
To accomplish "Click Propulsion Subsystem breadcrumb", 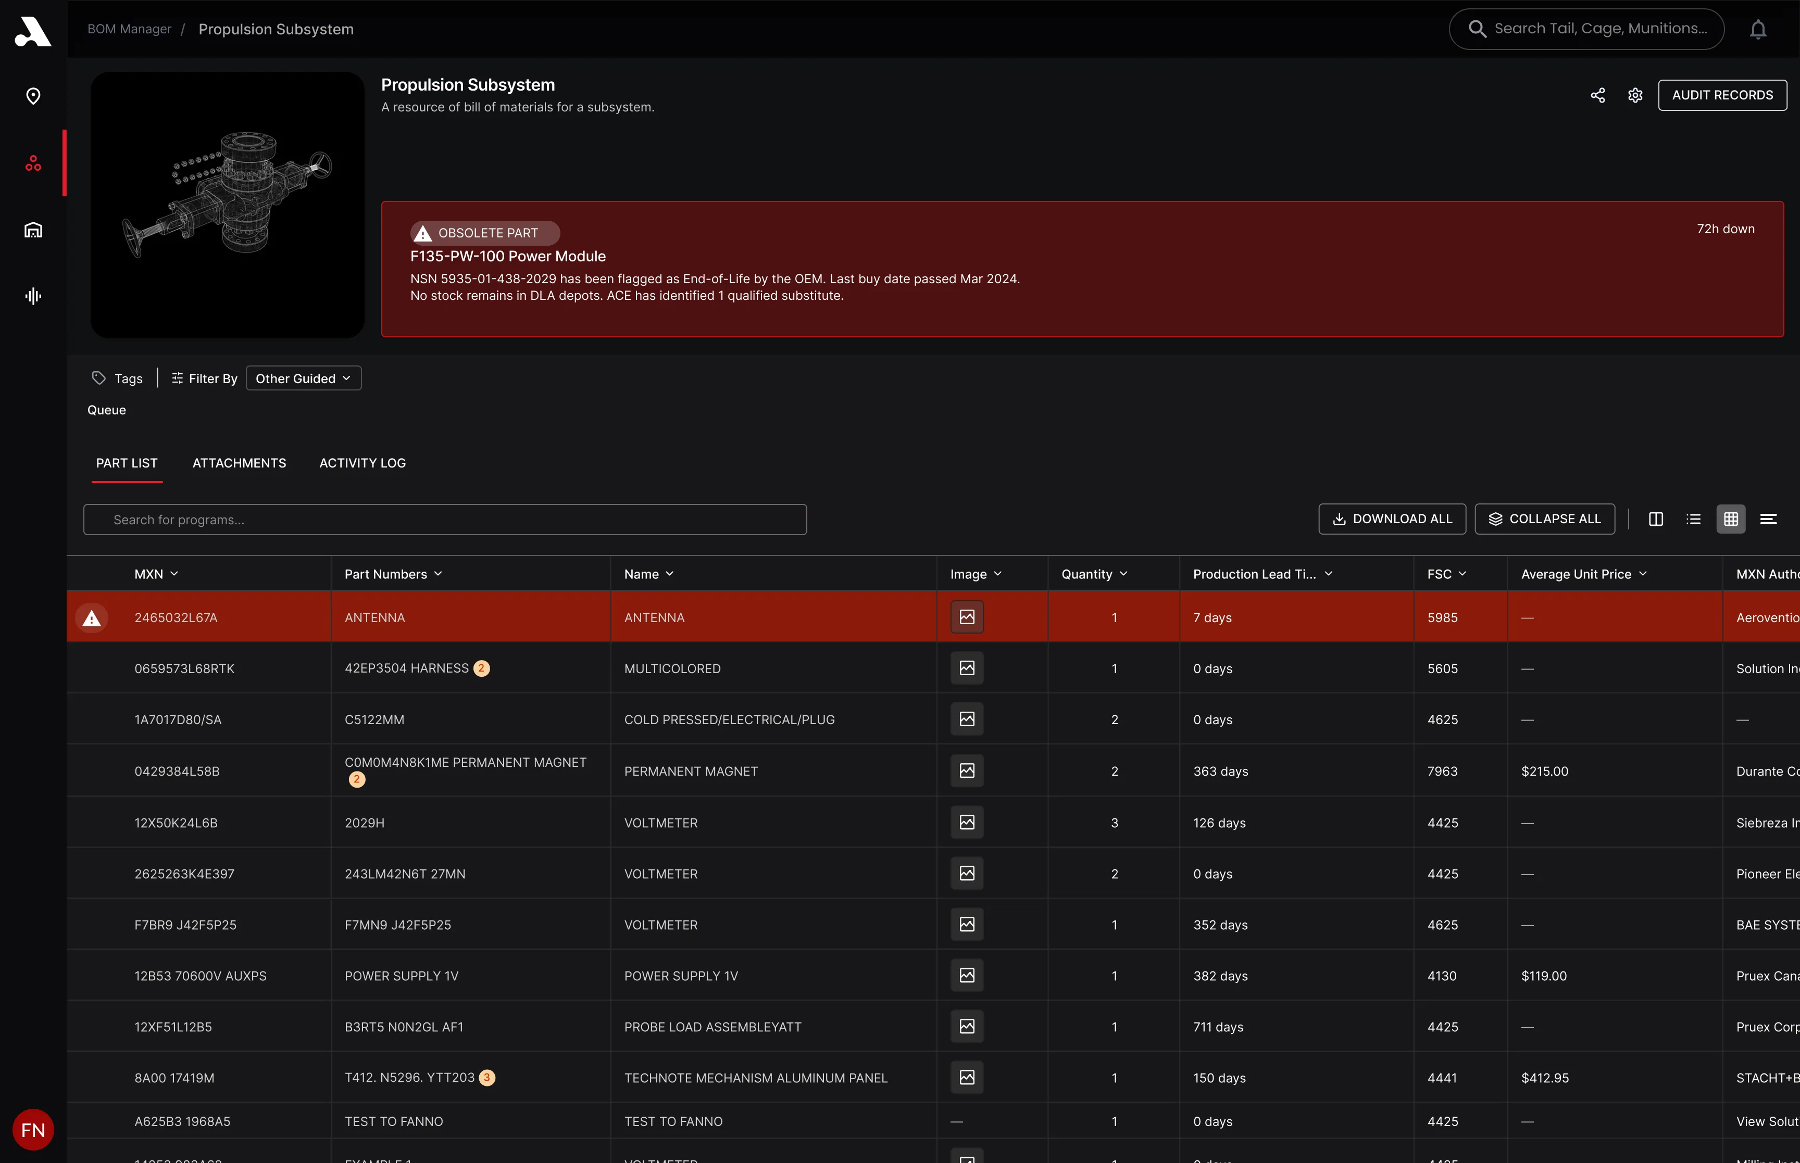I will [x=276, y=29].
